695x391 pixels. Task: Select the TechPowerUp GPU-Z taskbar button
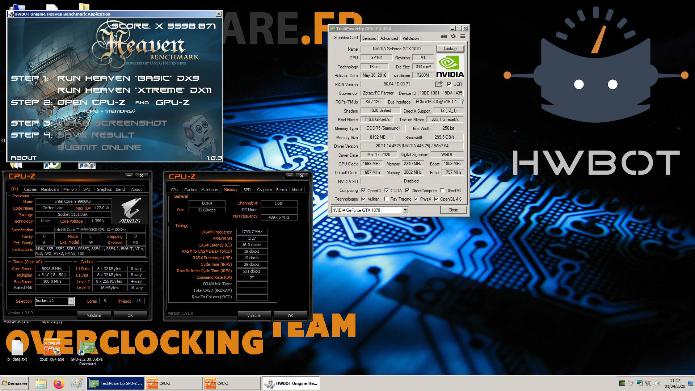pyautogui.click(x=115, y=383)
